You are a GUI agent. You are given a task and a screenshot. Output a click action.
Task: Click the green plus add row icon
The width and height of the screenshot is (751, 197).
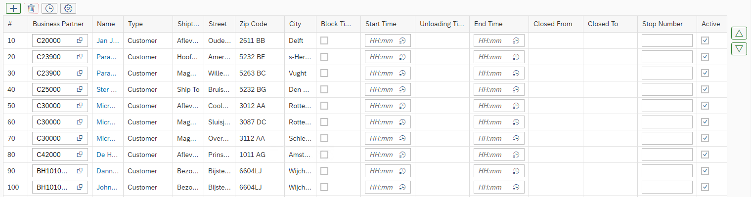coord(13,8)
